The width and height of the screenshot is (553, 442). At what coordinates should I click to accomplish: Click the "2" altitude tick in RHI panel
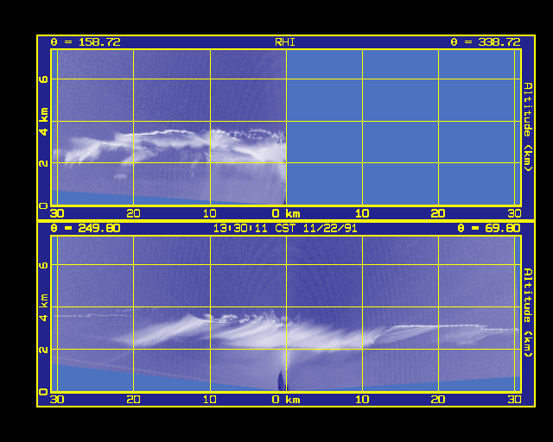point(44,163)
